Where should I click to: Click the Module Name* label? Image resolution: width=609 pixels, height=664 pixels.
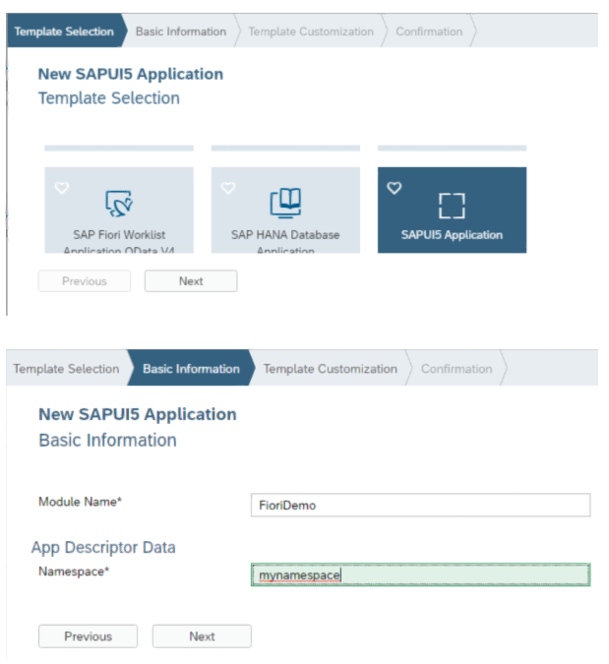click(80, 502)
